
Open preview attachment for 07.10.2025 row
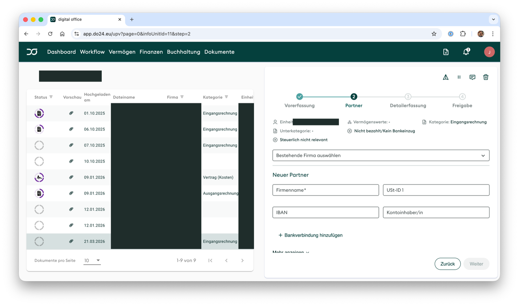click(x=71, y=145)
